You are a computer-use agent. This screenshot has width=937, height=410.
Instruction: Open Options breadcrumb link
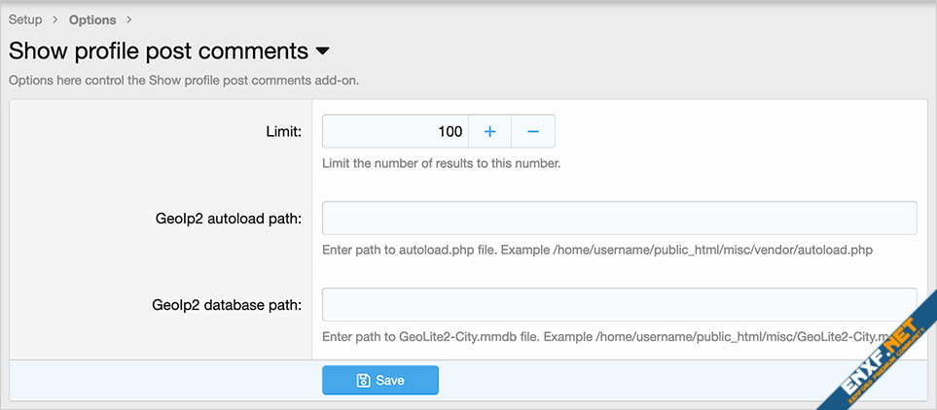(92, 19)
